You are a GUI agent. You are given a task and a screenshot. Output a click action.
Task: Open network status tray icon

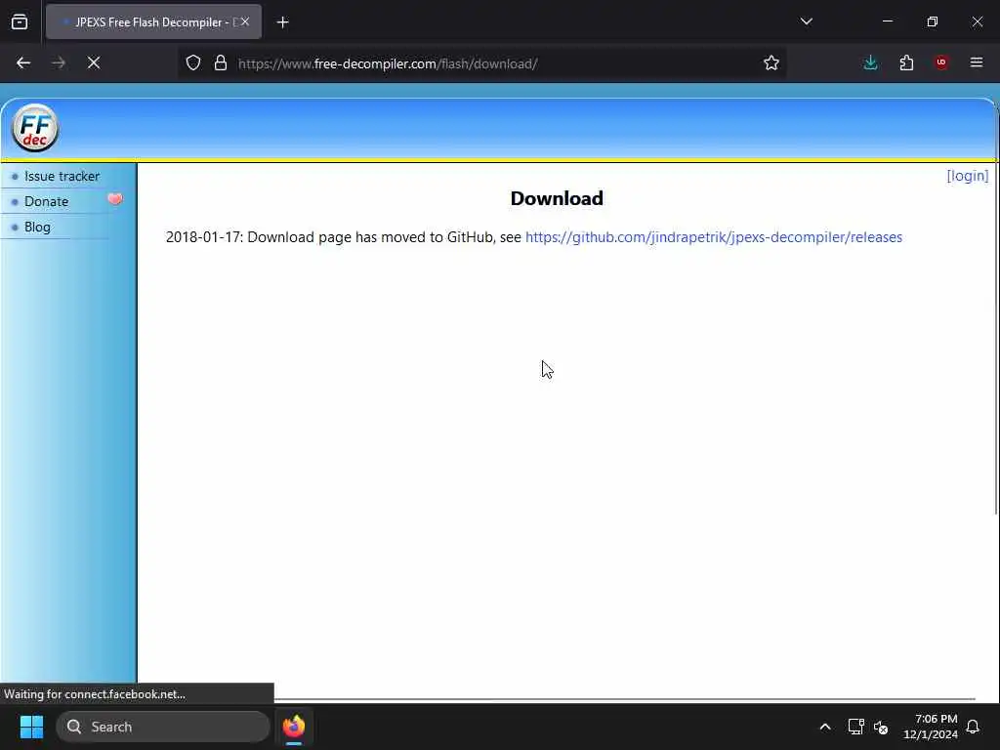tap(855, 727)
